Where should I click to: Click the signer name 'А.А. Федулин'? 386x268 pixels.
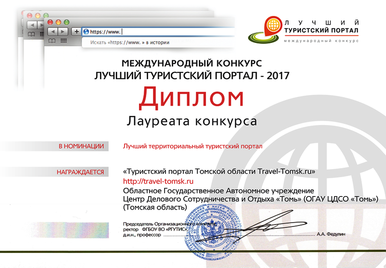[331, 234]
